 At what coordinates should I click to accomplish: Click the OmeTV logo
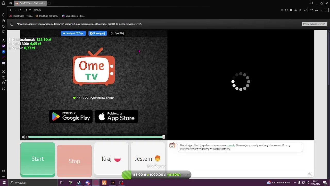[x=94, y=67]
